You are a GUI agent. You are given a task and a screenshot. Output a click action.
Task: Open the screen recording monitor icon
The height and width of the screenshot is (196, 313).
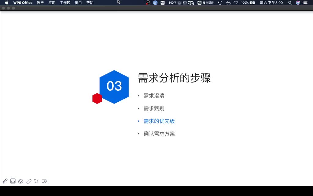click(44, 181)
